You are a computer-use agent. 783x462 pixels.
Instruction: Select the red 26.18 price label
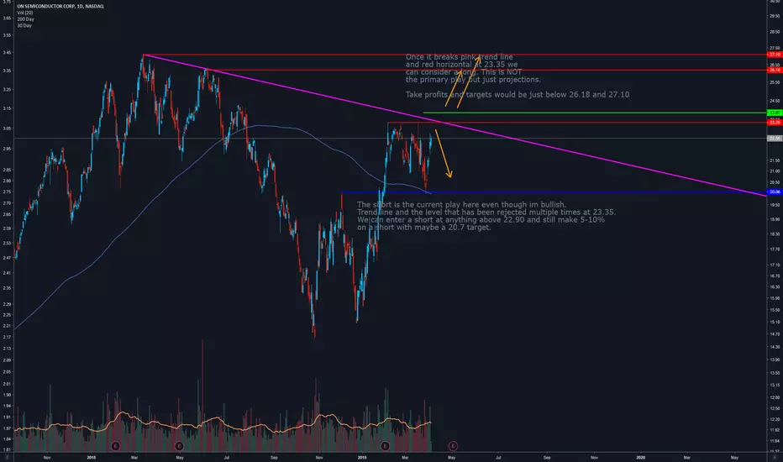pos(775,70)
